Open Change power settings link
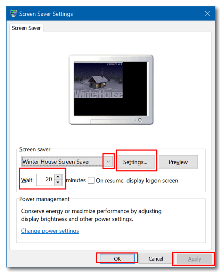 pos(50,231)
